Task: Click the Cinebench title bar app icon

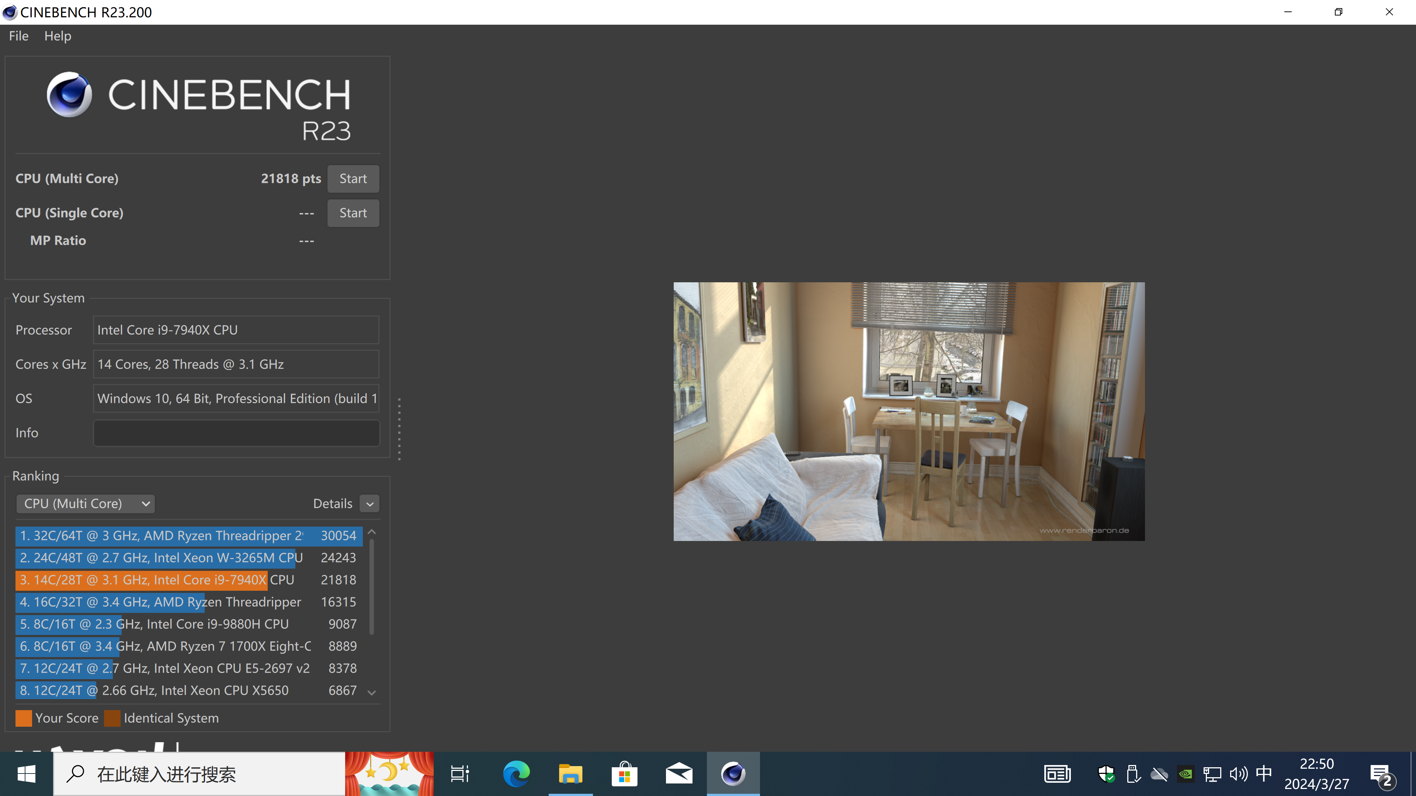Action: 9,12
